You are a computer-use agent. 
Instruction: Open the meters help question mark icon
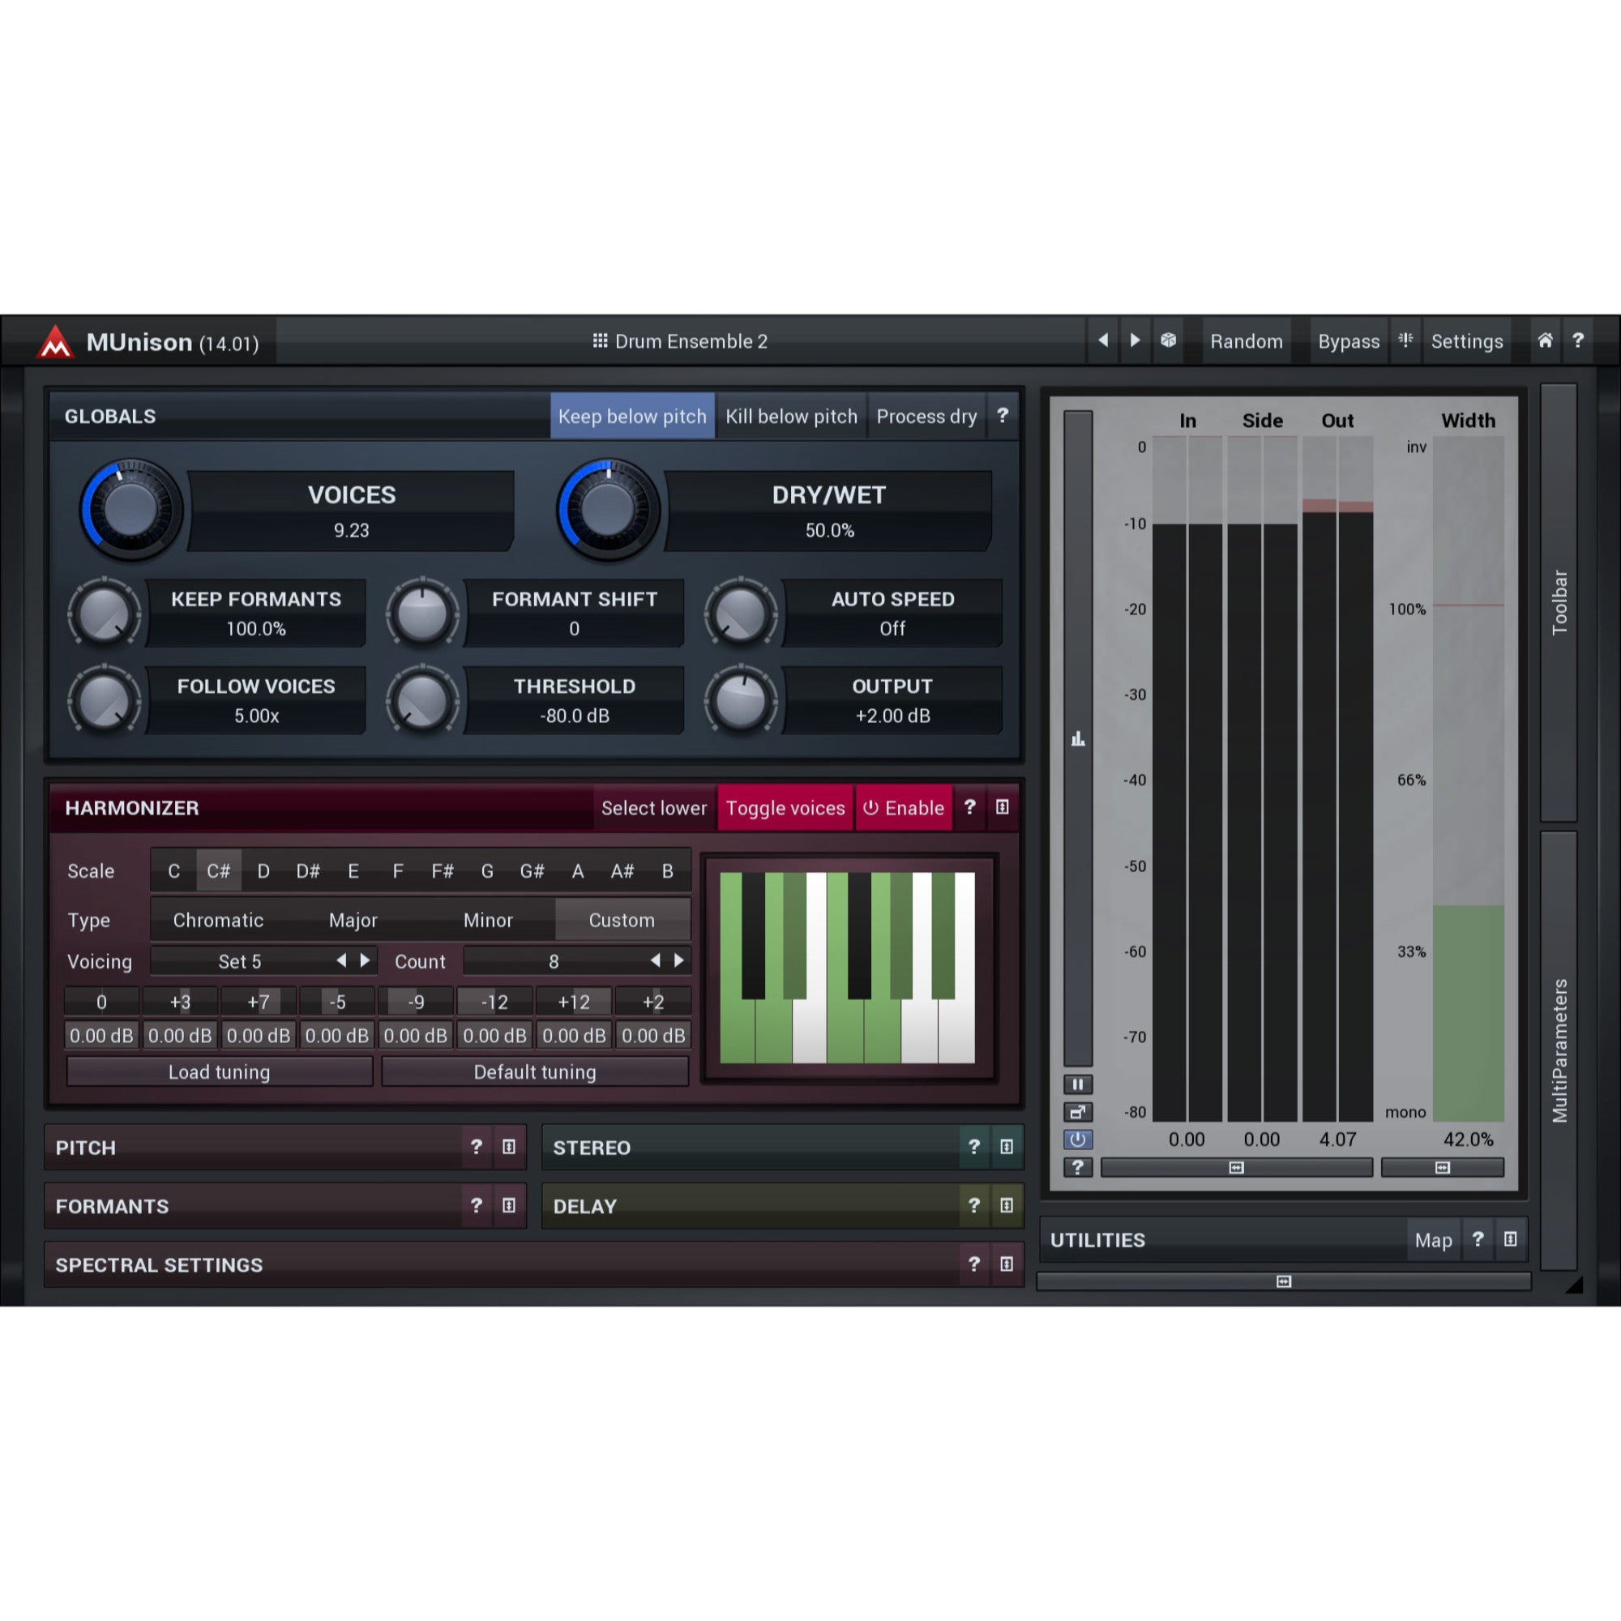(x=1077, y=1167)
